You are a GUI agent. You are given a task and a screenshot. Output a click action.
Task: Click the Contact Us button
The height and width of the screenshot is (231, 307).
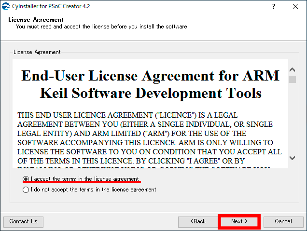[x=23, y=222]
